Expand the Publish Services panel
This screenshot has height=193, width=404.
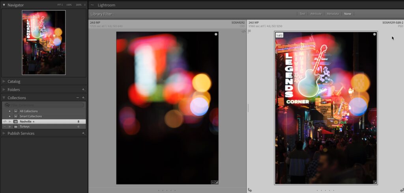4,133
